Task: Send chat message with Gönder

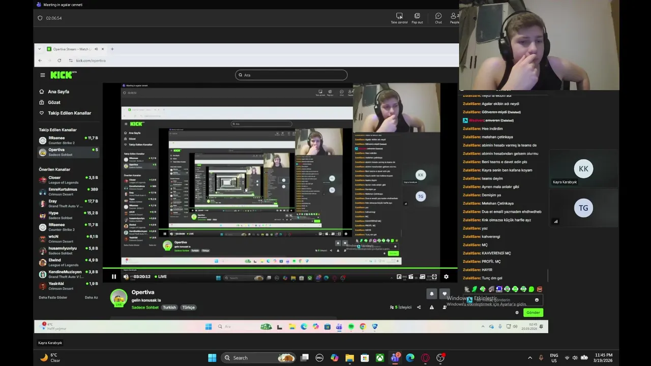Action: 533,313
